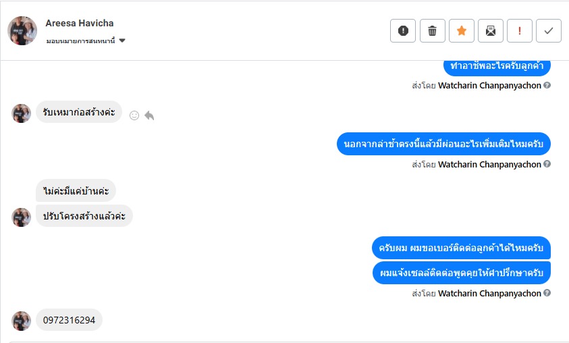Click avatar next to the phone number message

coord(22,321)
